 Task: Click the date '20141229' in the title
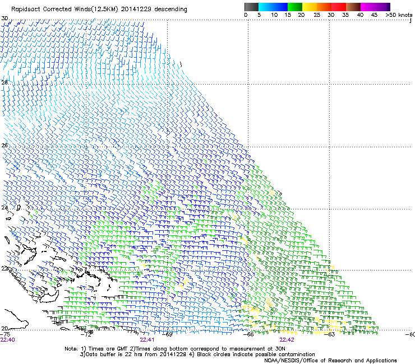click(136, 10)
